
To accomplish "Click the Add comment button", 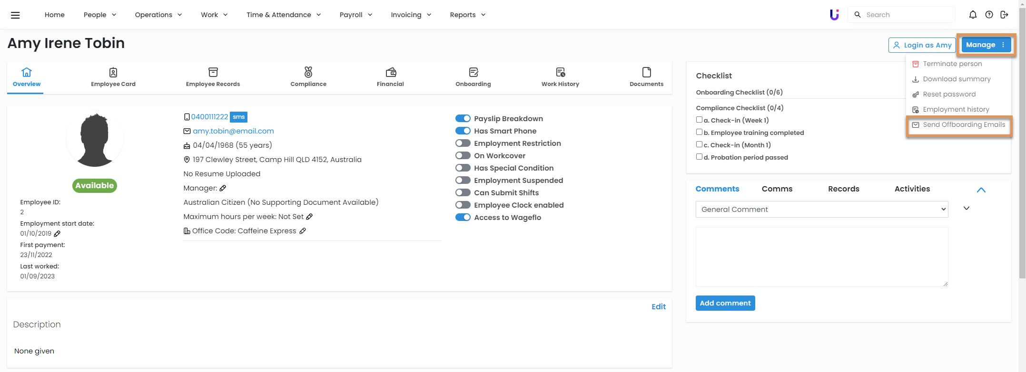I will pos(725,303).
